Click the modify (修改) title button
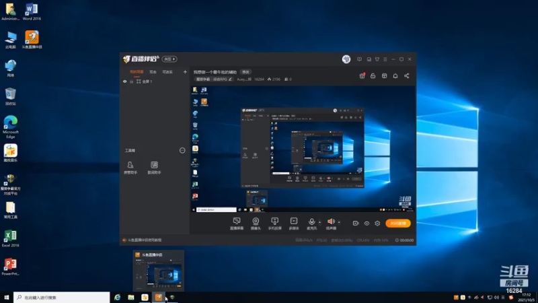Image resolution: width=538 pixels, height=303 pixels. click(245, 72)
